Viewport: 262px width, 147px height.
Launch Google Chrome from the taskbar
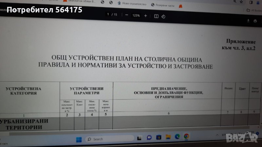pos(186,137)
